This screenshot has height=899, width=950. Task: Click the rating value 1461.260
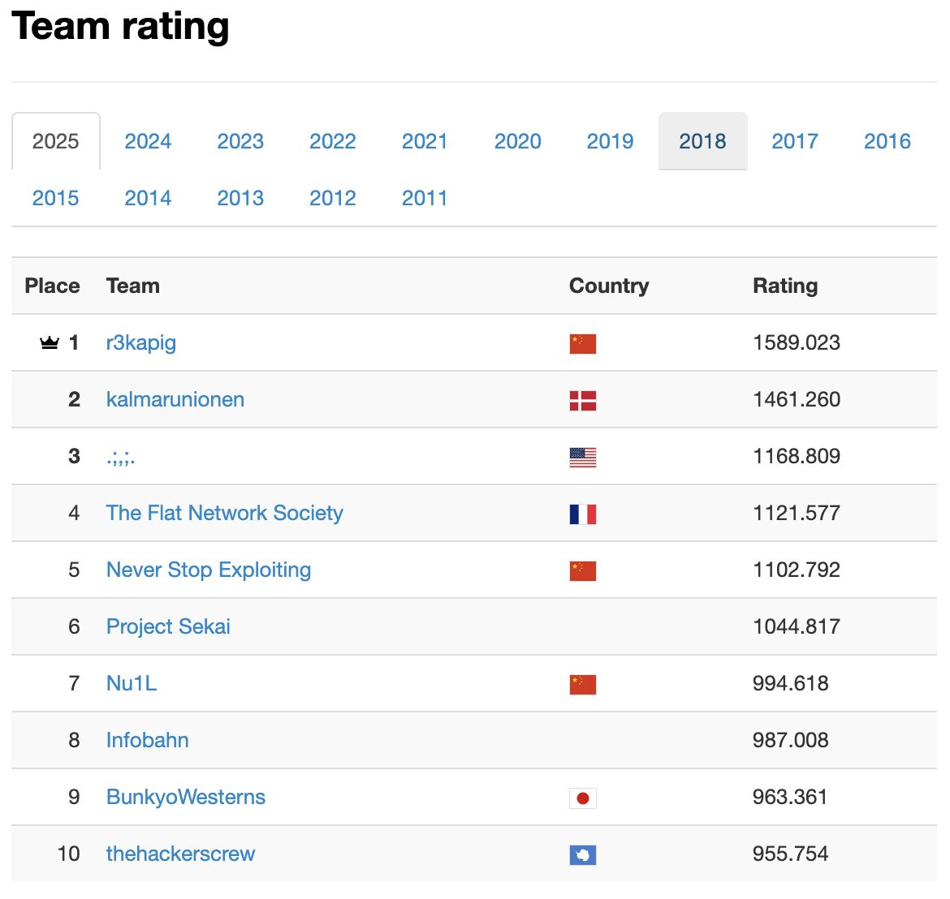click(796, 399)
